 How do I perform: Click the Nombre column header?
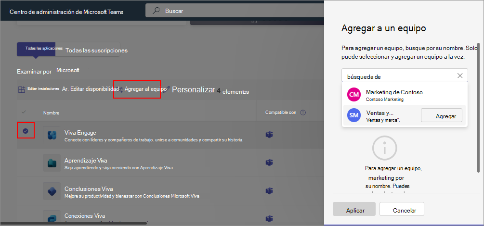51,113
